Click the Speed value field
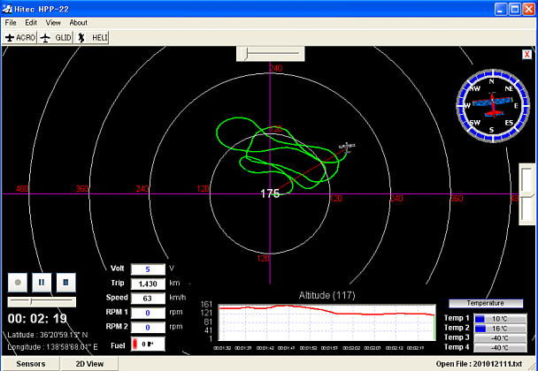538x371 pixels. point(147,298)
